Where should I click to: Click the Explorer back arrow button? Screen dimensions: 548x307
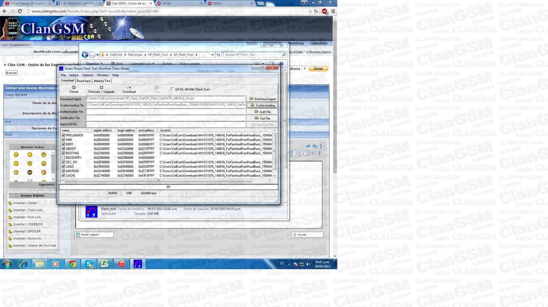tap(85, 55)
